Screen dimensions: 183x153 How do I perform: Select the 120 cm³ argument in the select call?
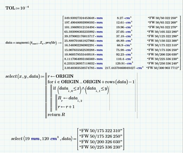(50, 138)
